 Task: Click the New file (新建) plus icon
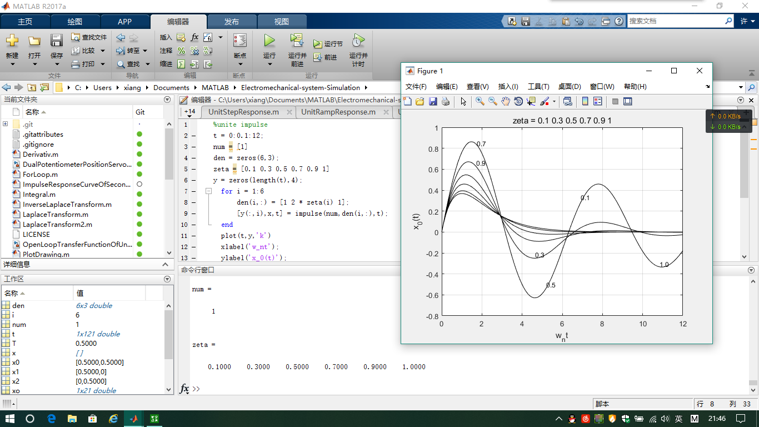(12, 40)
